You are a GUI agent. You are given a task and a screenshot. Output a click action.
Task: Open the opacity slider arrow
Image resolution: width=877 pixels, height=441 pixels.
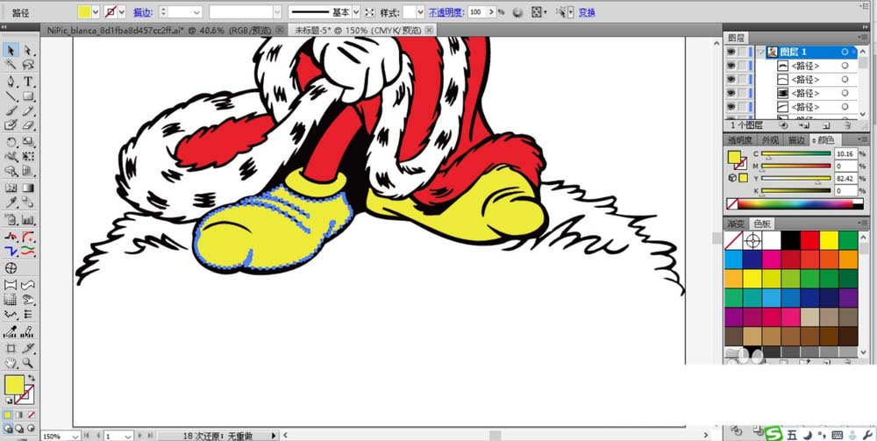(492, 12)
